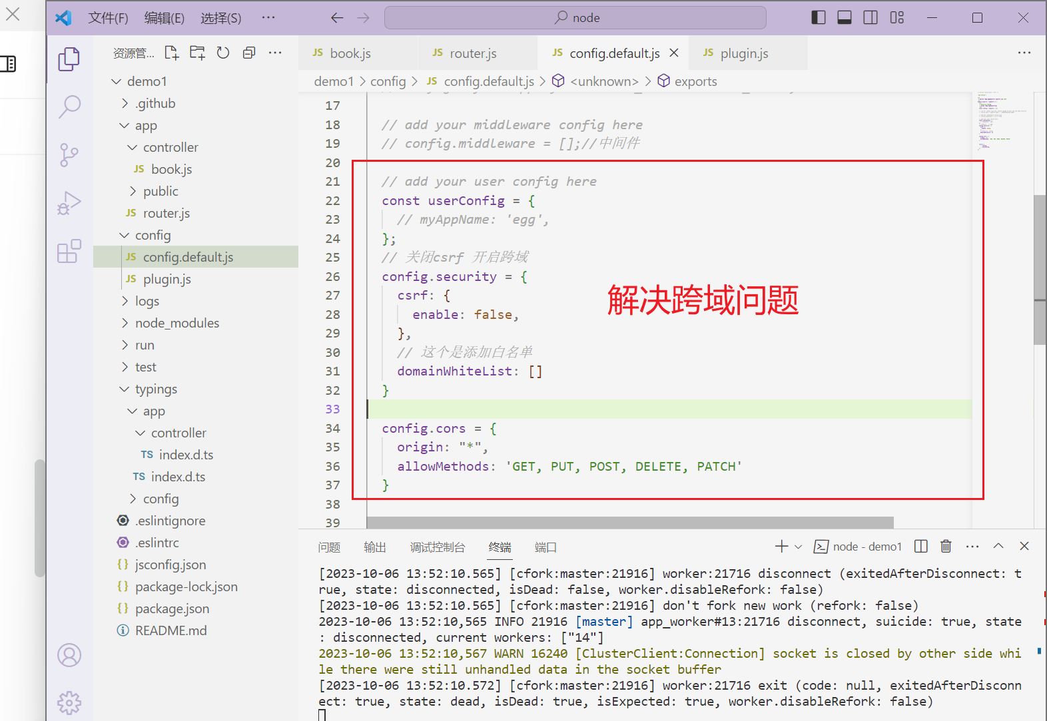Open Source Control view in activity bar
The image size is (1047, 721).
click(69, 155)
